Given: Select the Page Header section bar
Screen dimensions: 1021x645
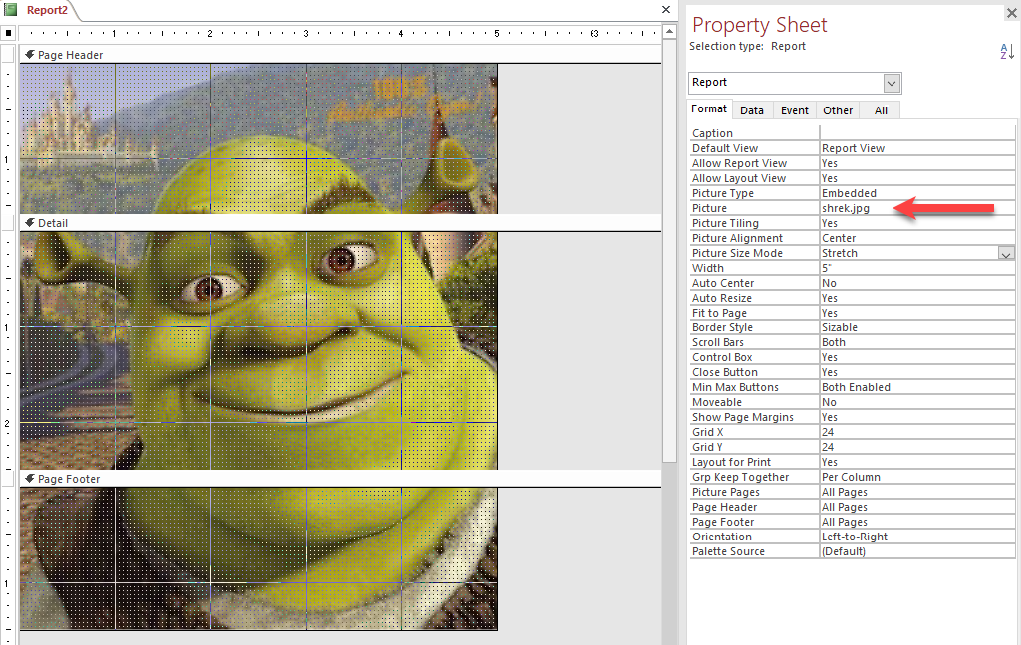Looking at the screenshot, I should coord(341,55).
